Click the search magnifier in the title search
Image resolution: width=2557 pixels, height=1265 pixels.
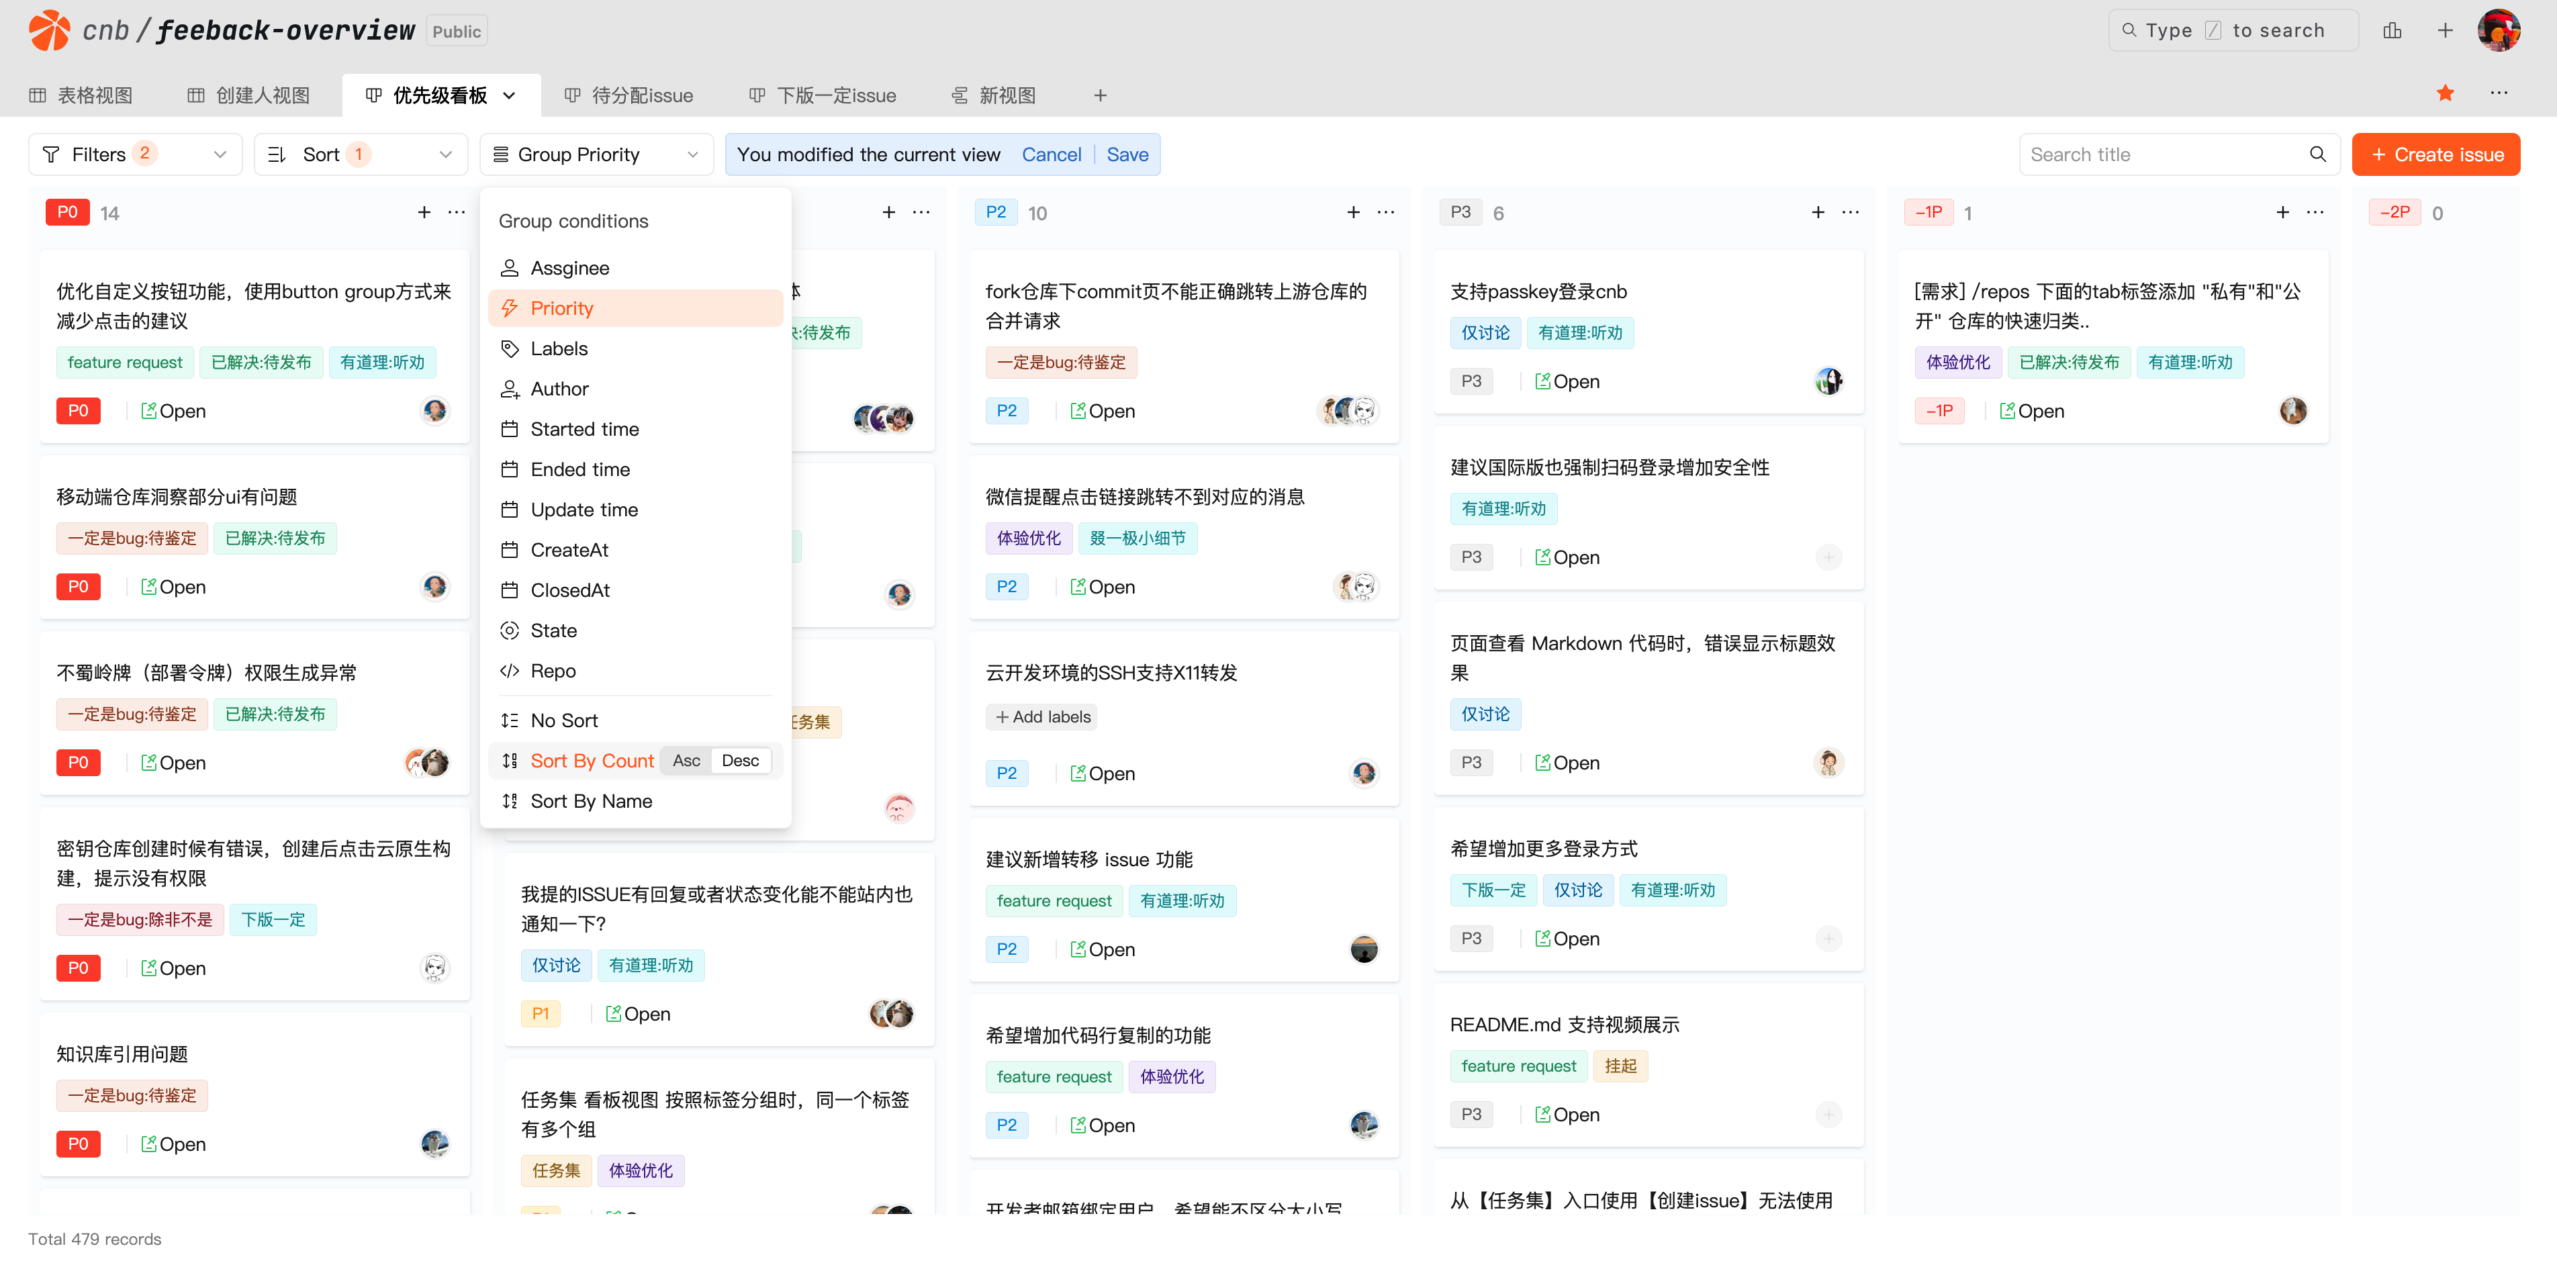(2317, 154)
